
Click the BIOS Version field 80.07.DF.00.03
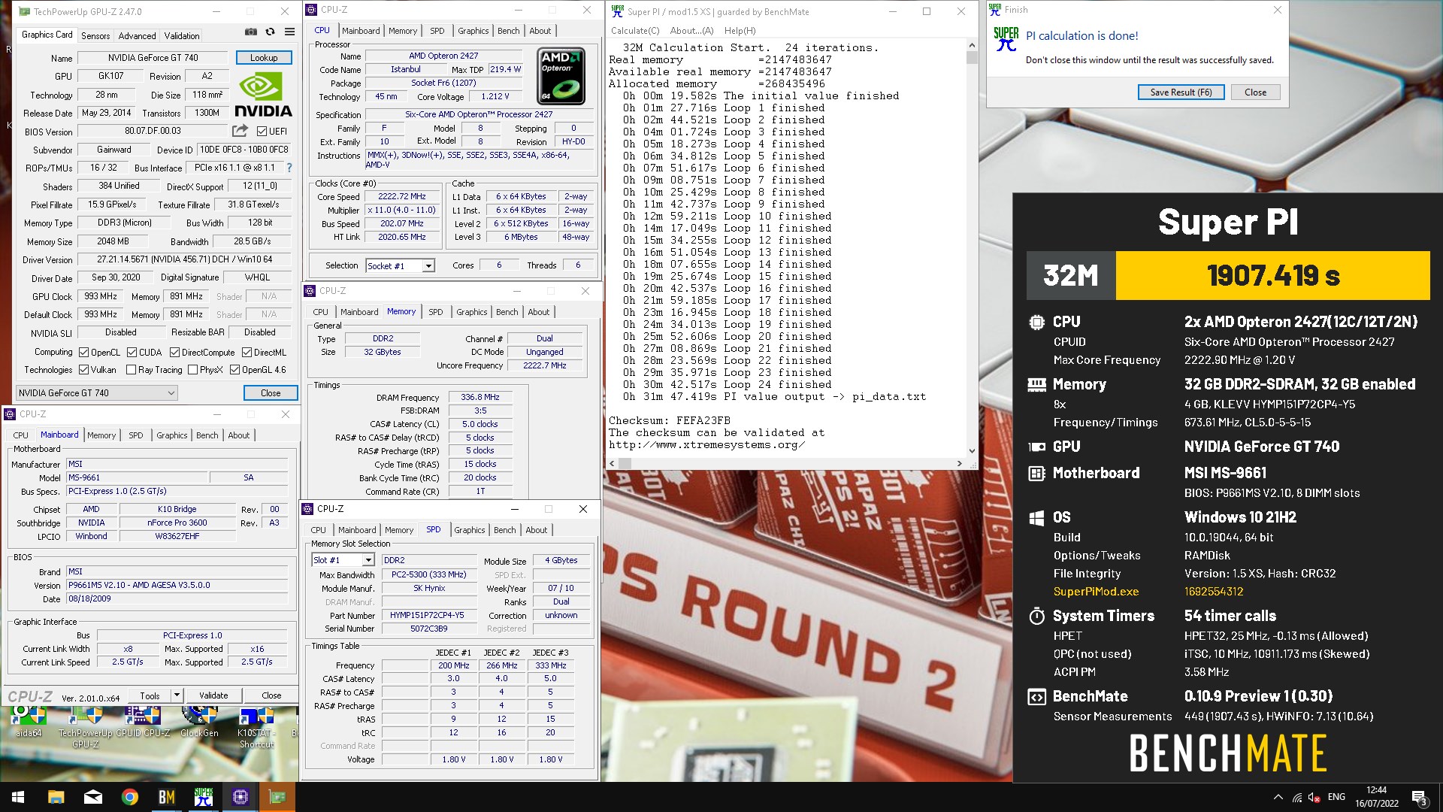[153, 131]
